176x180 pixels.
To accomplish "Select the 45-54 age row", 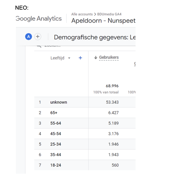I will 85,134.
